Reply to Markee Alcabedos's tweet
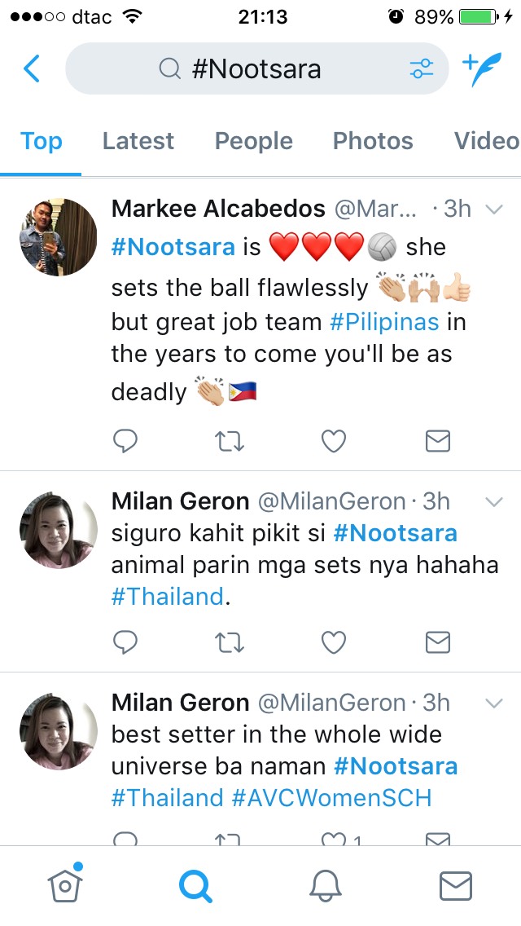The width and height of the screenshot is (521, 926). click(125, 441)
